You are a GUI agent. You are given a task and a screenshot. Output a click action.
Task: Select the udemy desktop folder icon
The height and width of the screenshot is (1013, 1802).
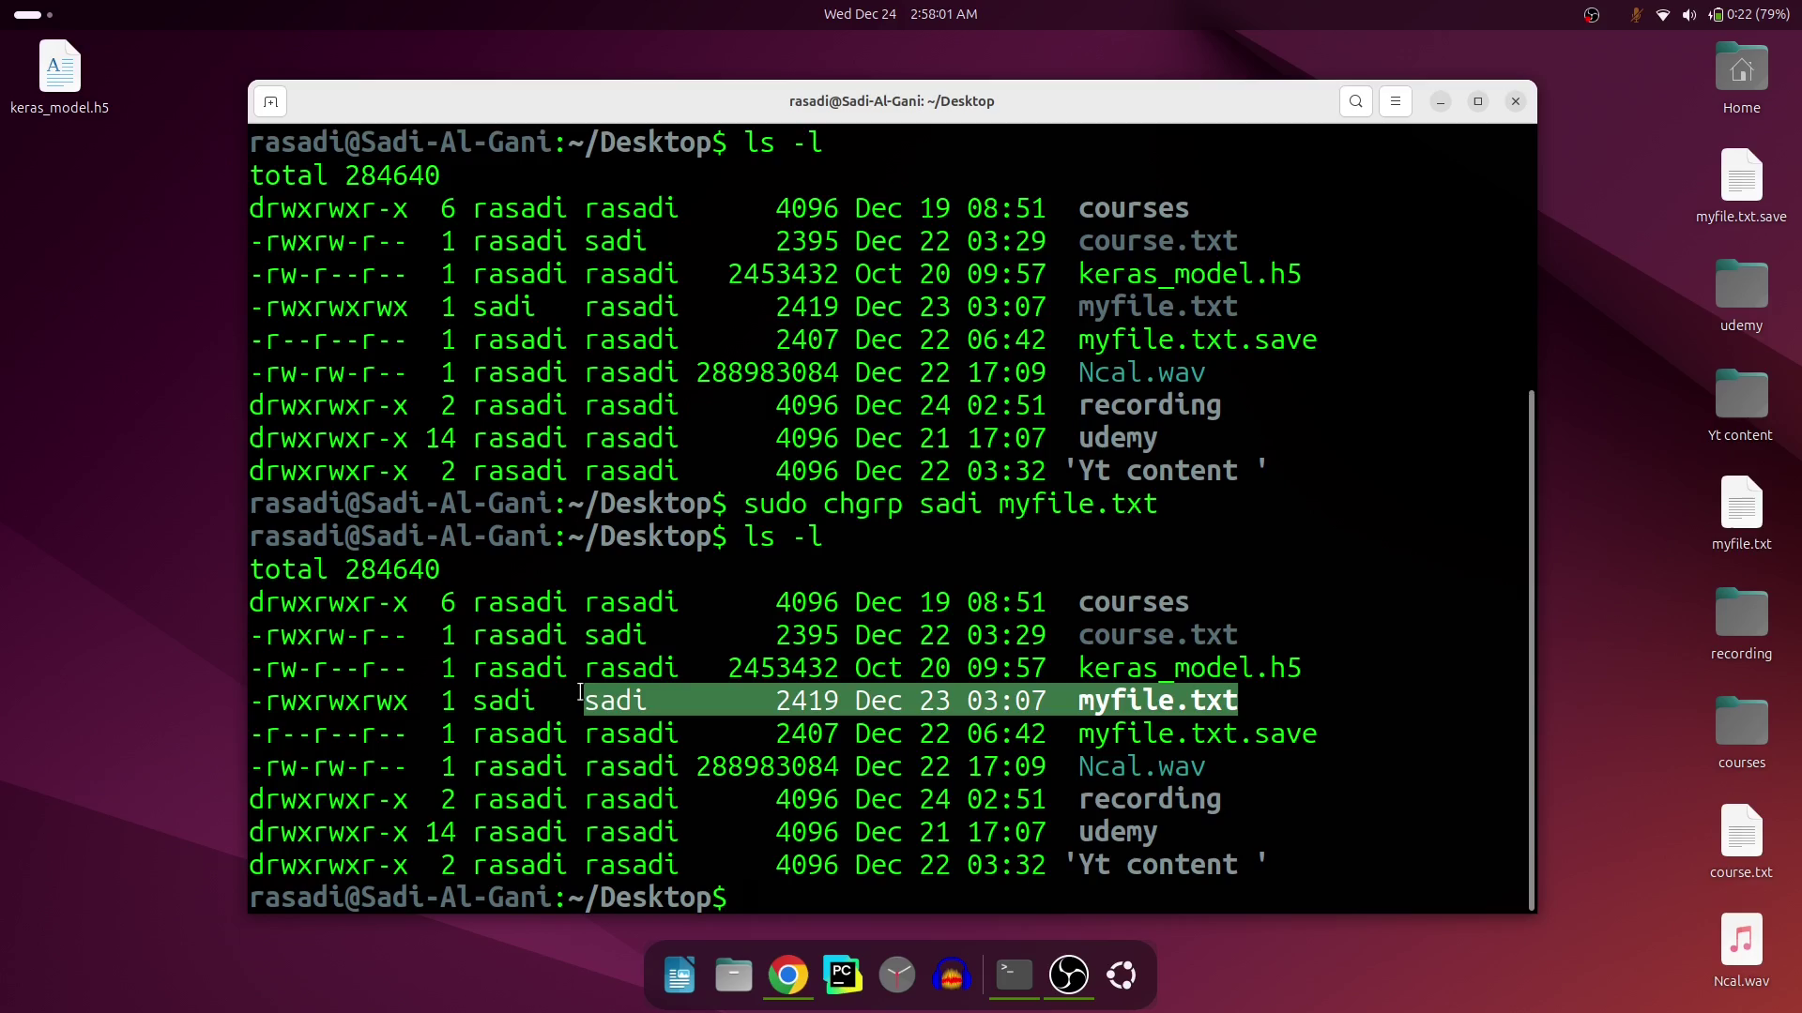click(x=1741, y=295)
